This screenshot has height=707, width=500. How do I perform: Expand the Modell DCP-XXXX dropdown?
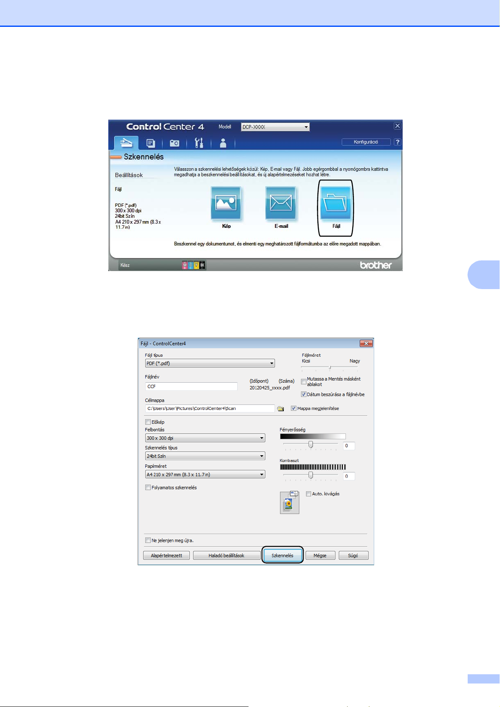coord(306,127)
